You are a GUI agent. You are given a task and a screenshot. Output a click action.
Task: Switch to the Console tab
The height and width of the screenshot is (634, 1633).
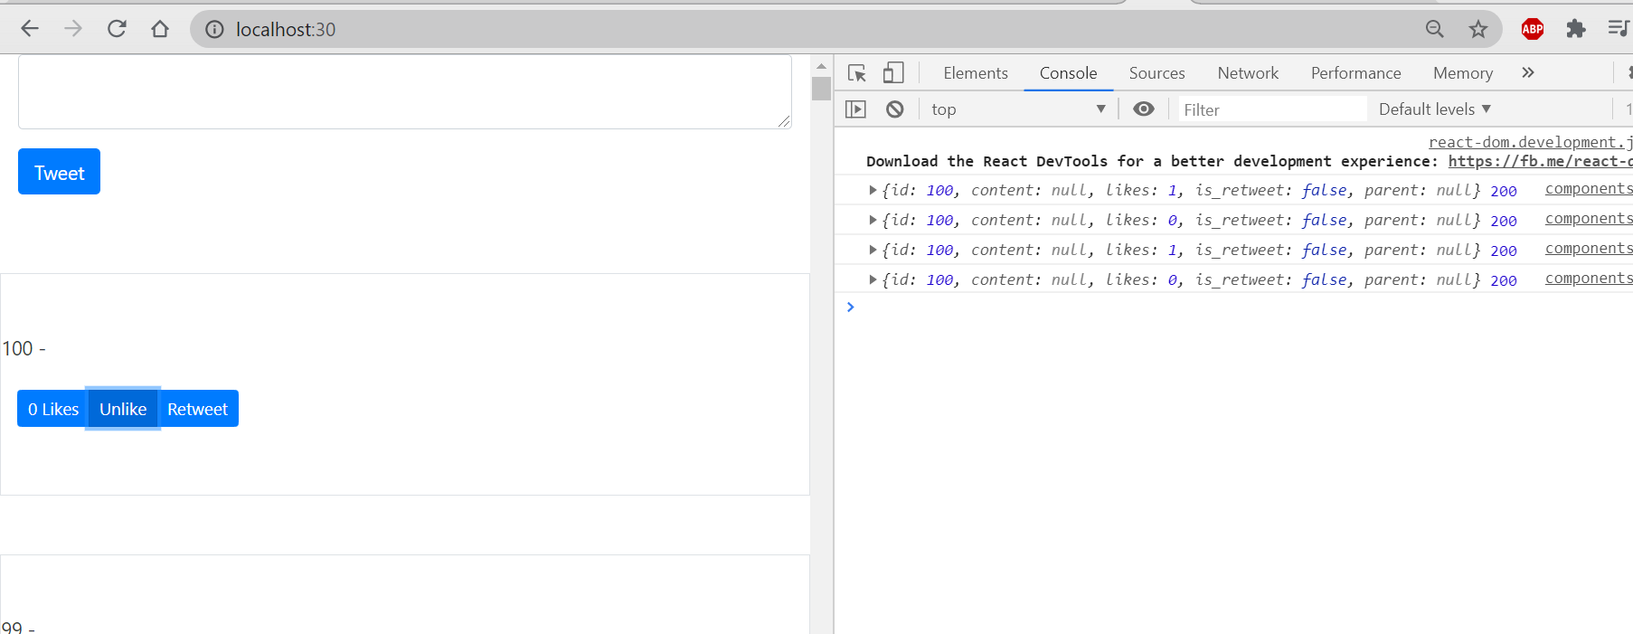point(1068,73)
